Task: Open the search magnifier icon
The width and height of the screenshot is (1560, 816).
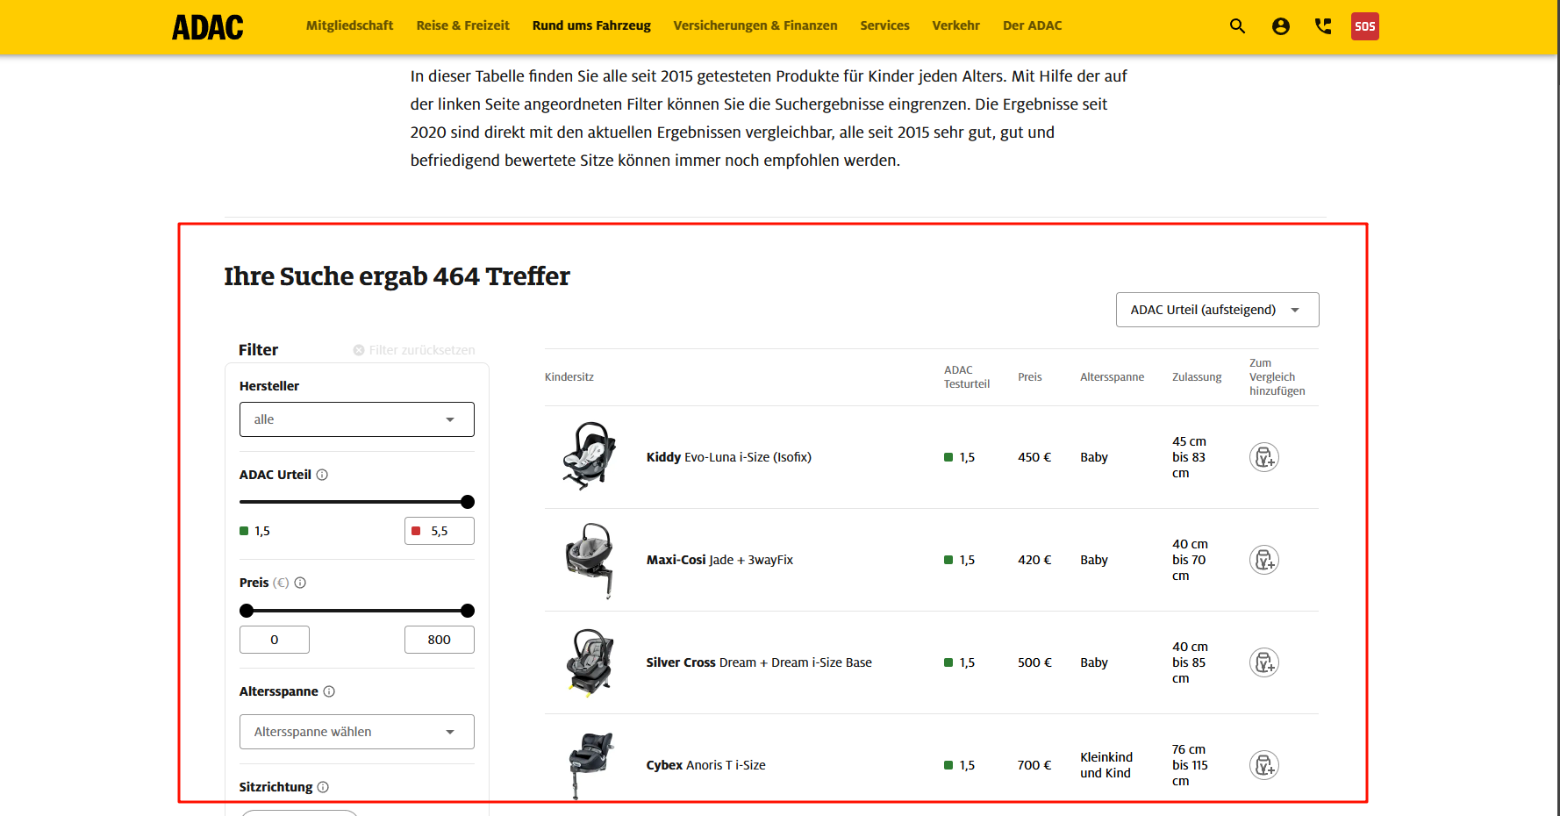Action: click(x=1237, y=26)
